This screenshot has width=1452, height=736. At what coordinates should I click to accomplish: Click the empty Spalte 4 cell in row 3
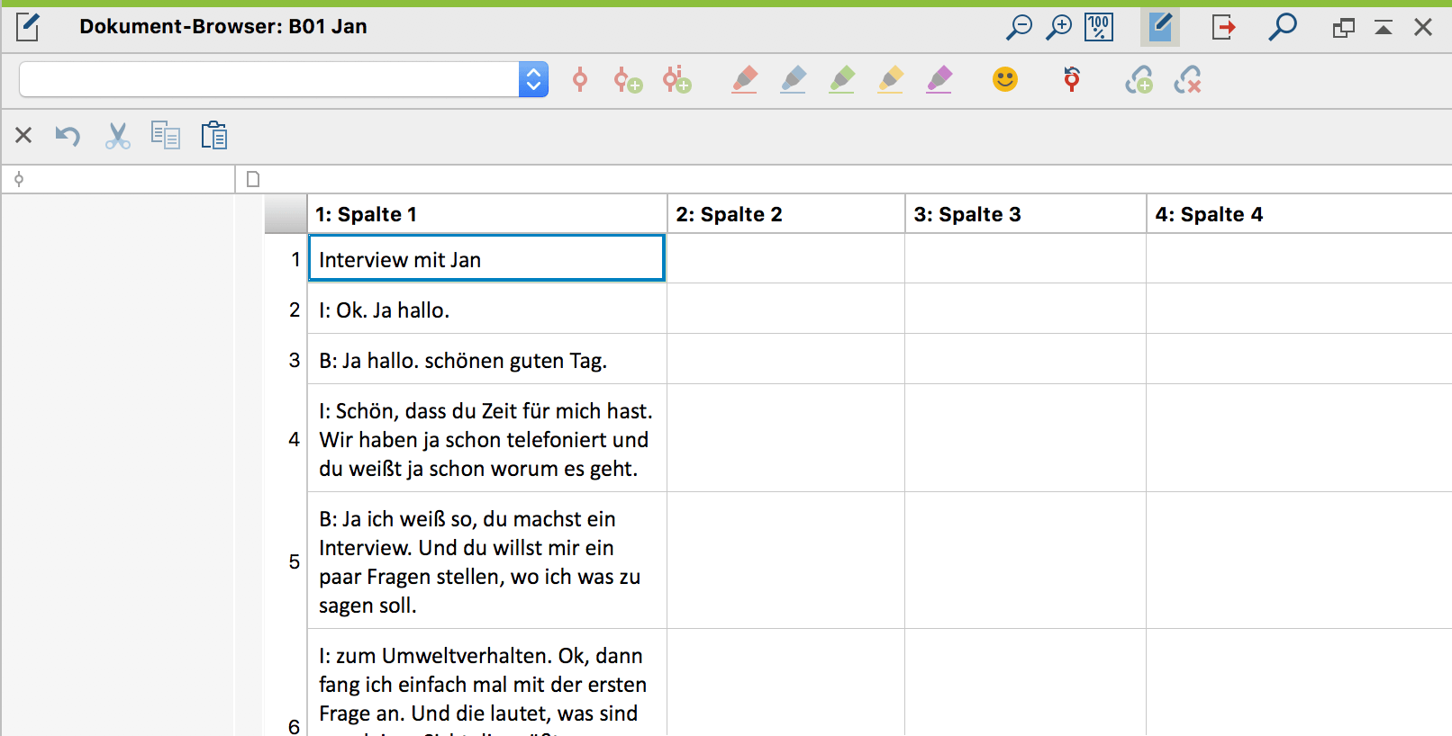[x=1299, y=360]
